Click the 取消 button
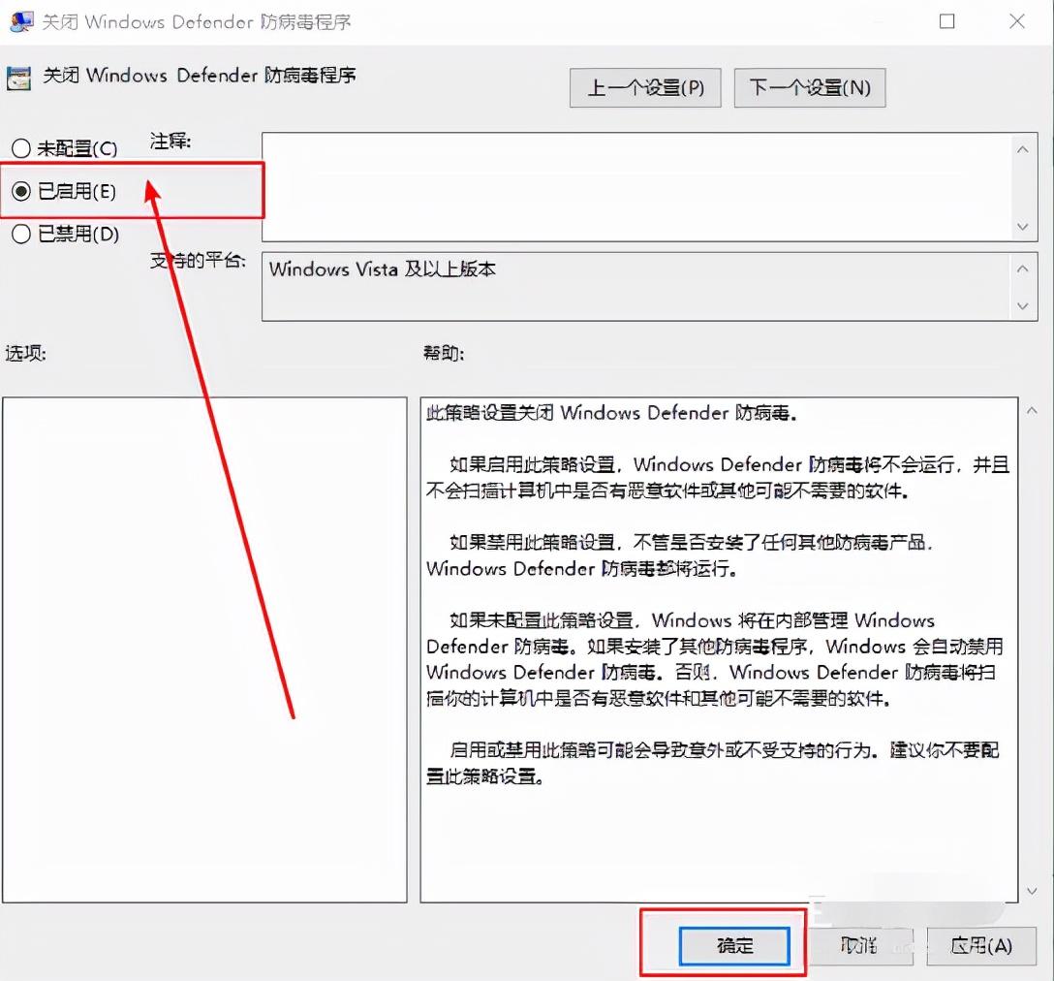The image size is (1054, 981). coord(860,946)
